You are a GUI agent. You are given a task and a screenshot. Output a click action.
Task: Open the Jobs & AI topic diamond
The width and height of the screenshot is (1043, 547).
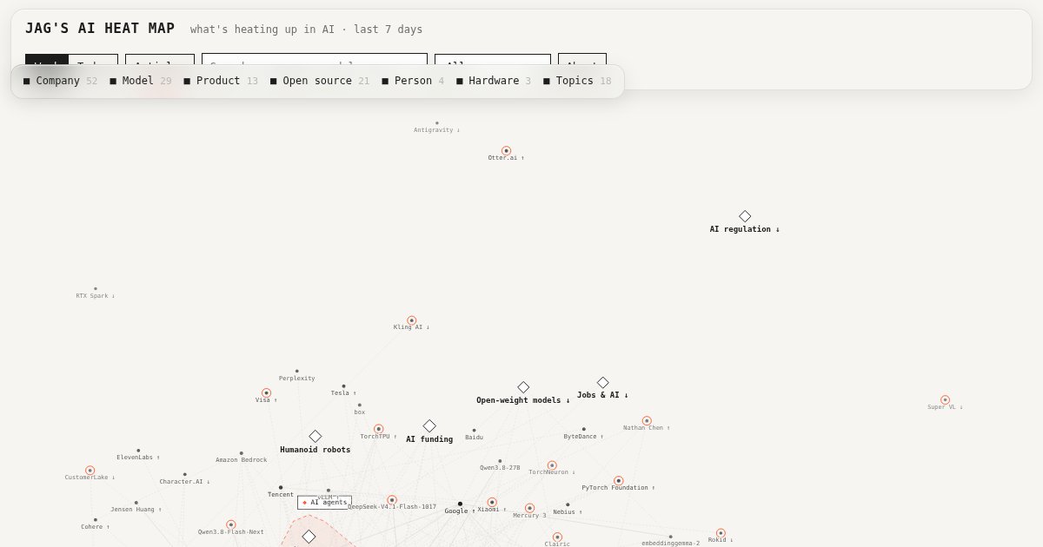click(x=603, y=383)
